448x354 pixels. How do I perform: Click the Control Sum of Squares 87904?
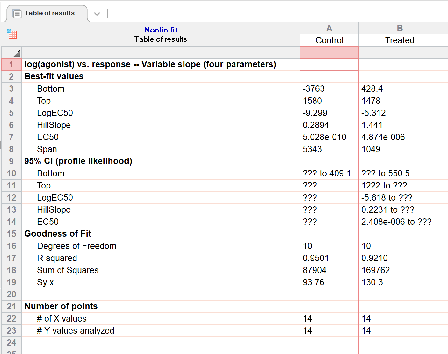pos(314,270)
